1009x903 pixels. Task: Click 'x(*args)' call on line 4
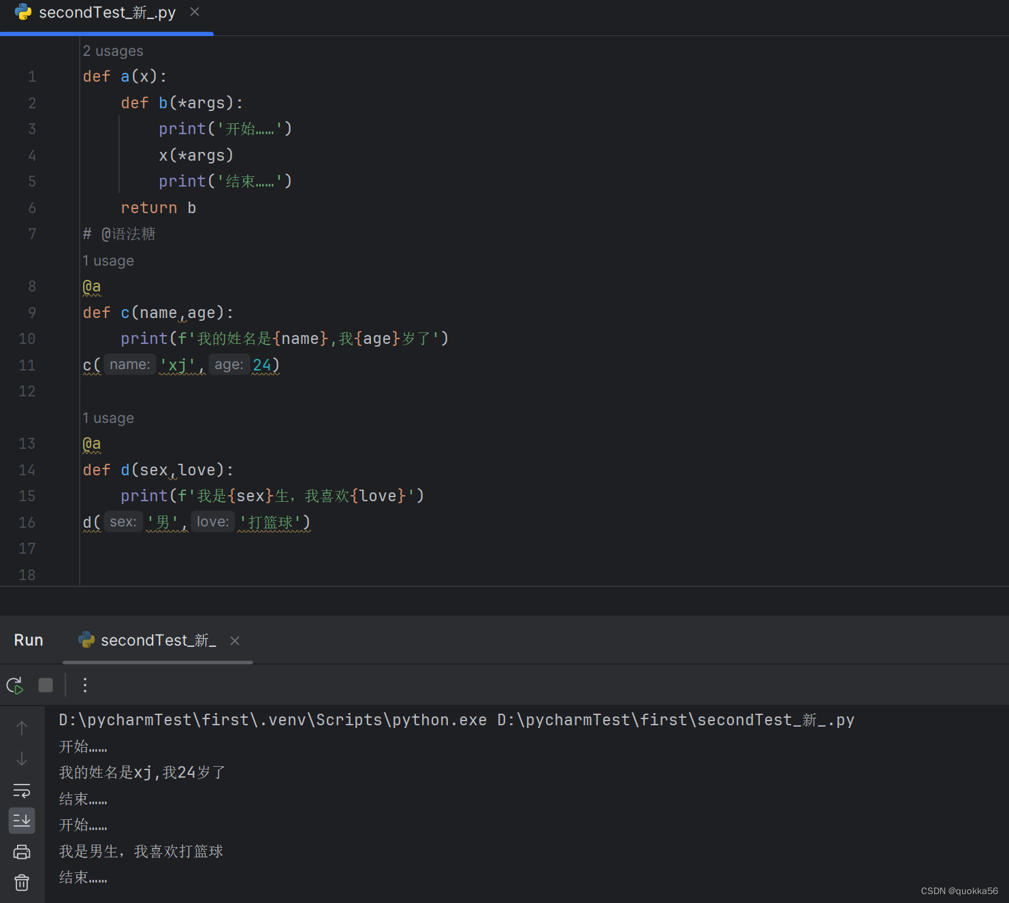(x=196, y=155)
